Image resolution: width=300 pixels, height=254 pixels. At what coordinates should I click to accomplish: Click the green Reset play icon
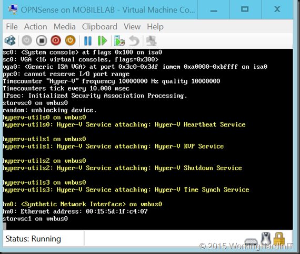pyautogui.click(x=102, y=40)
